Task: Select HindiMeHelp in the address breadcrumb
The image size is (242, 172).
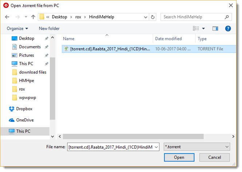Action: point(102,17)
